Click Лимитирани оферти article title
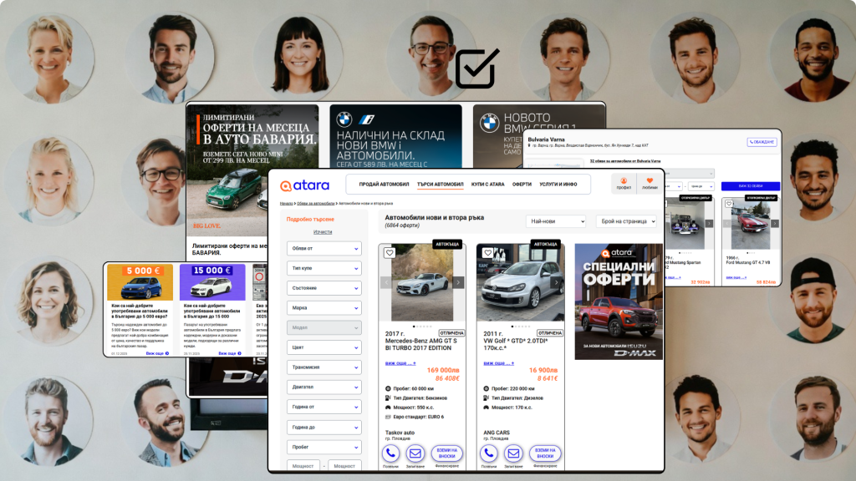 tap(229, 249)
